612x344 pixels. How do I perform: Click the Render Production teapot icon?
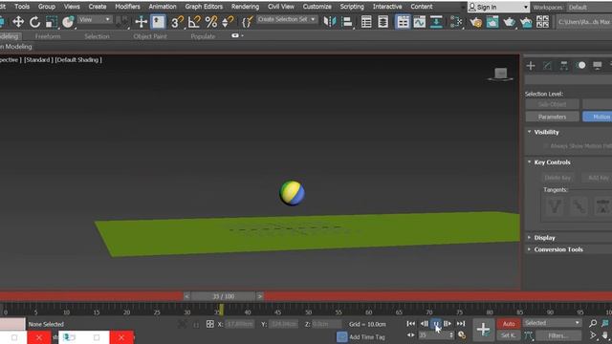tap(509, 22)
